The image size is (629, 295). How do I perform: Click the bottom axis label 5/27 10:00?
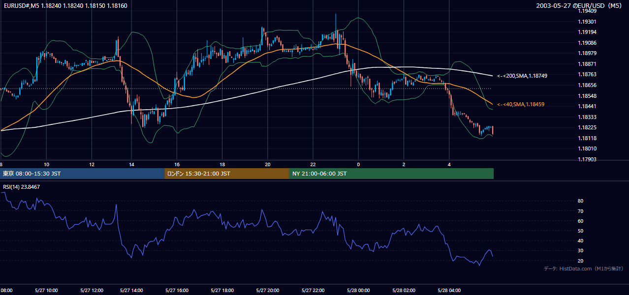click(x=46, y=290)
